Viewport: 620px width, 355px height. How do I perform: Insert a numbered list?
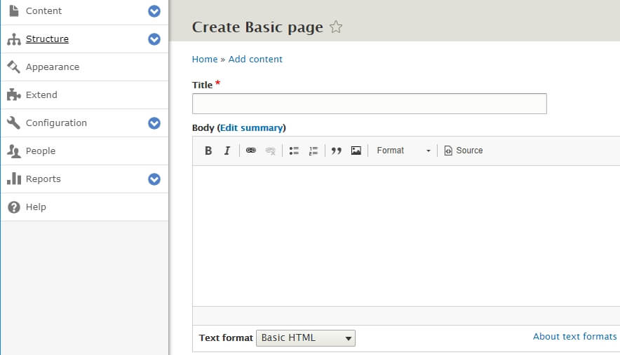314,151
